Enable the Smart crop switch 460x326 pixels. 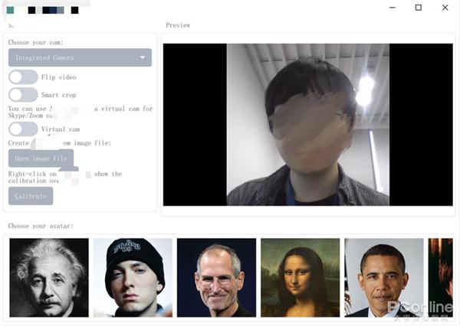coord(23,95)
